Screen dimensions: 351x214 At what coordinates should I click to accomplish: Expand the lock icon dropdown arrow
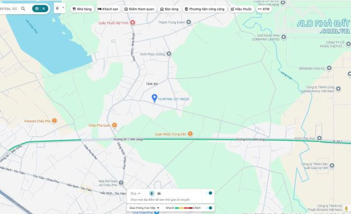(63, 9)
